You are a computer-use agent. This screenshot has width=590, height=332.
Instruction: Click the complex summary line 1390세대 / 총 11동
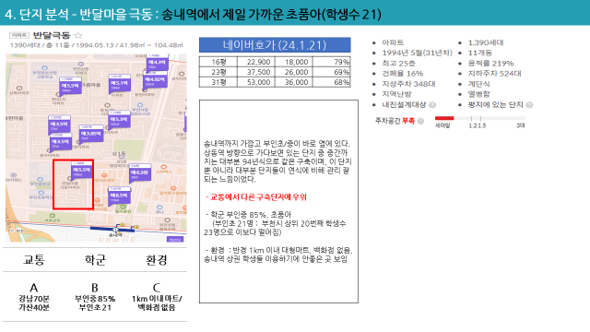click(x=96, y=45)
